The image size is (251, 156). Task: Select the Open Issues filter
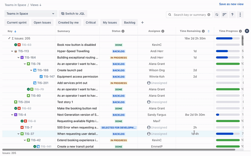(42, 23)
